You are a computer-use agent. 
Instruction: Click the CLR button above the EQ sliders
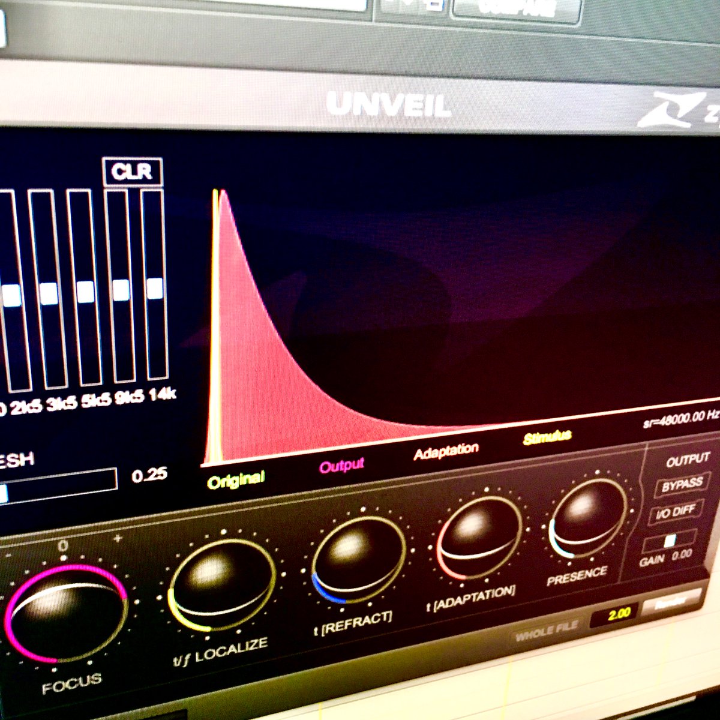(x=132, y=172)
